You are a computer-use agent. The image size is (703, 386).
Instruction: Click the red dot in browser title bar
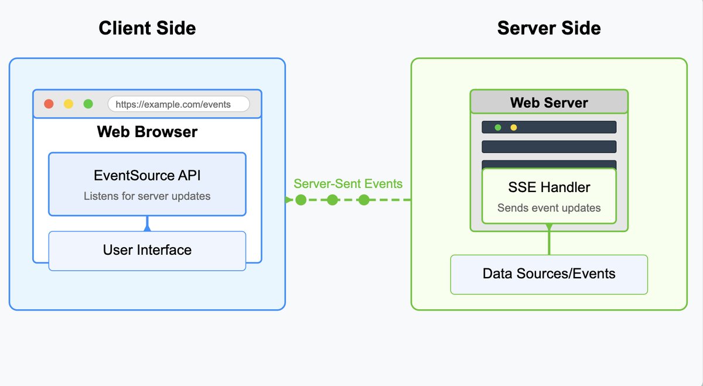[x=49, y=104]
